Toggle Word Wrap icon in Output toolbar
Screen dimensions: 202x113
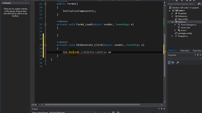(118, 112)
